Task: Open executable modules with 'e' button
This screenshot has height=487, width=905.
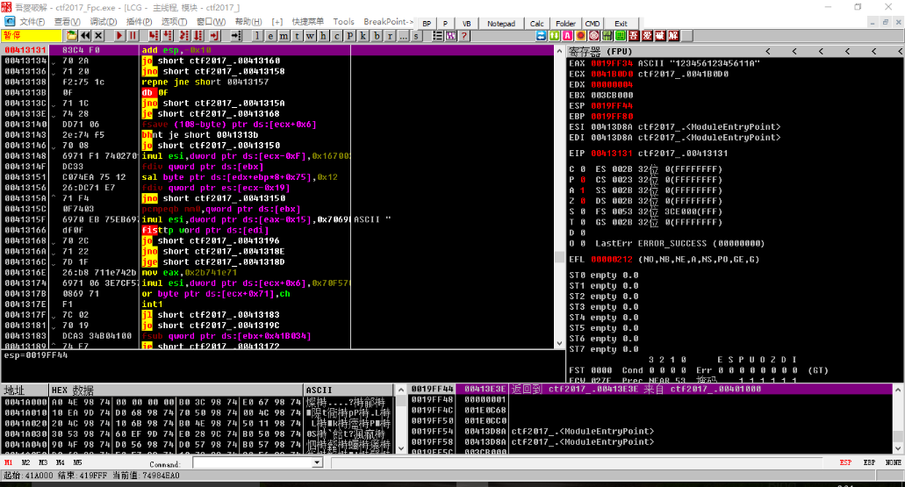Action: point(270,36)
